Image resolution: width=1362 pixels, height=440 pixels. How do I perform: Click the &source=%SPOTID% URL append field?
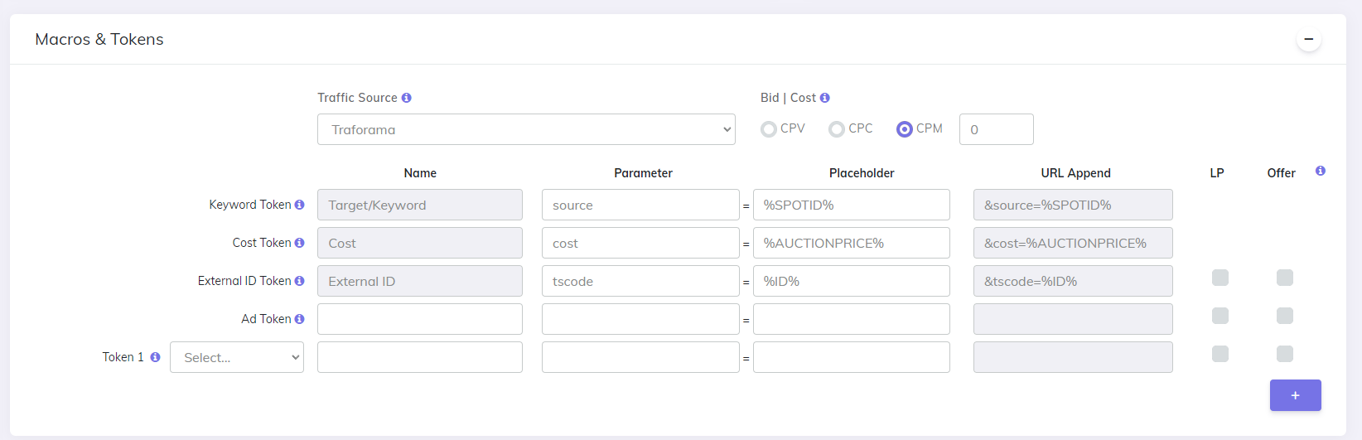coord(1073,205)
